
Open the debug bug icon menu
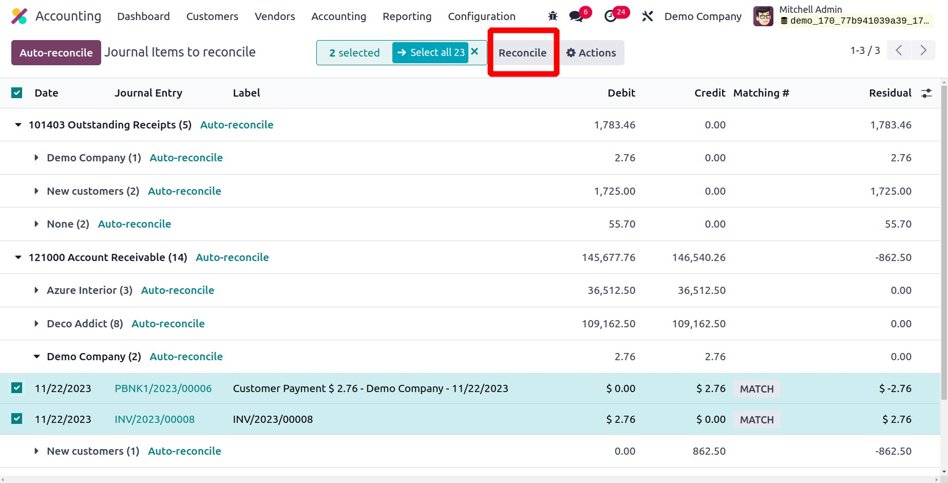(x=553, y=16)
